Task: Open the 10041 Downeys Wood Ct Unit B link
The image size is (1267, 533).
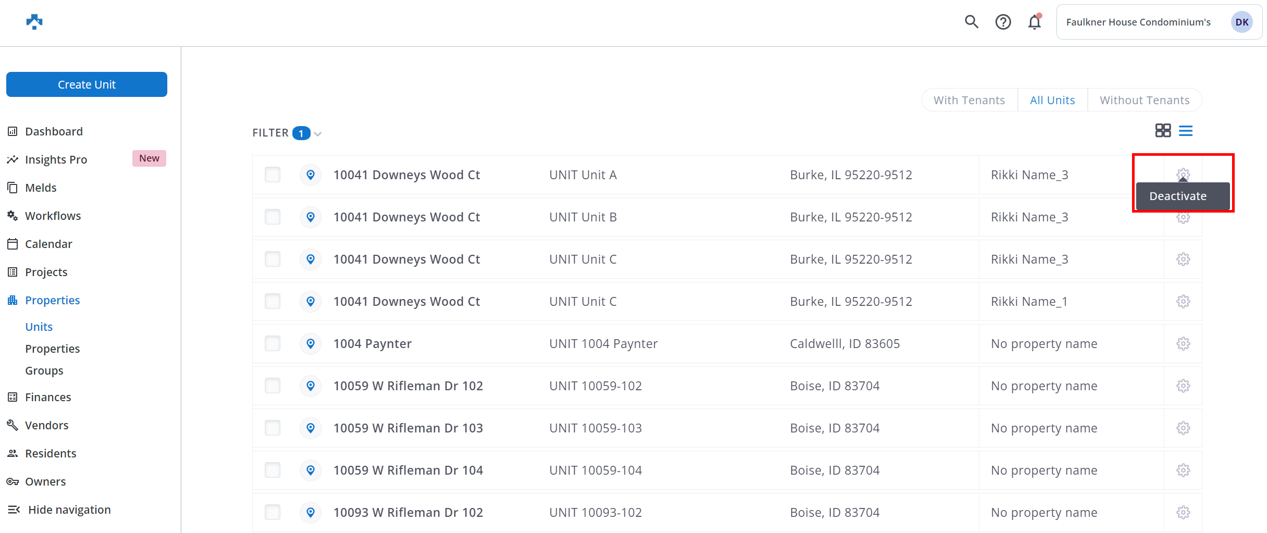Action: pyautogui.click(x=407, y=217)
